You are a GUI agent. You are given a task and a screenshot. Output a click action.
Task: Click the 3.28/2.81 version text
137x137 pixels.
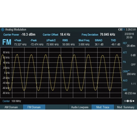coord(131,30)
